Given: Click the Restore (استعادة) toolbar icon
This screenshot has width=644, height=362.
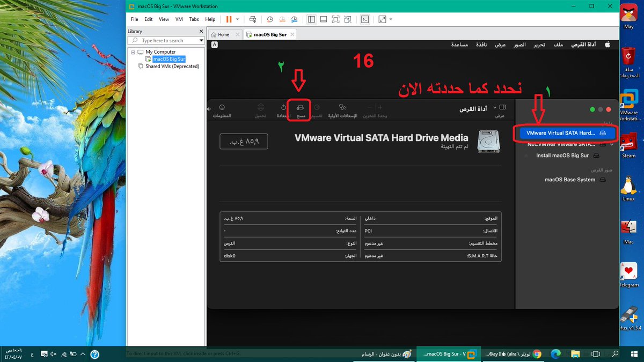Looking at the screenshot, I should pos(283,107).
